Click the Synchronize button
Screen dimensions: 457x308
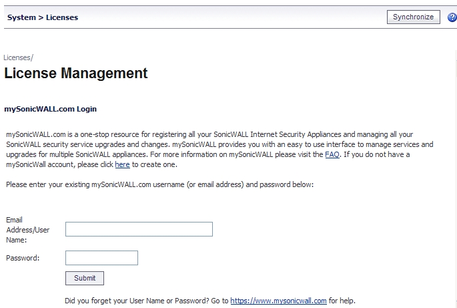(x=413, y=17)
